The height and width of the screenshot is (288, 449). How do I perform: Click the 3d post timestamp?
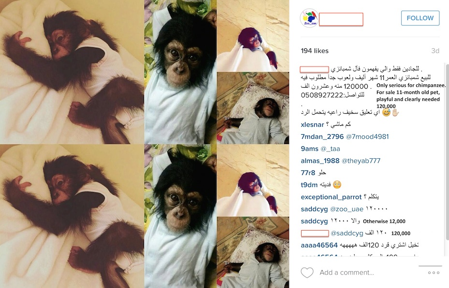coord(435,51)
